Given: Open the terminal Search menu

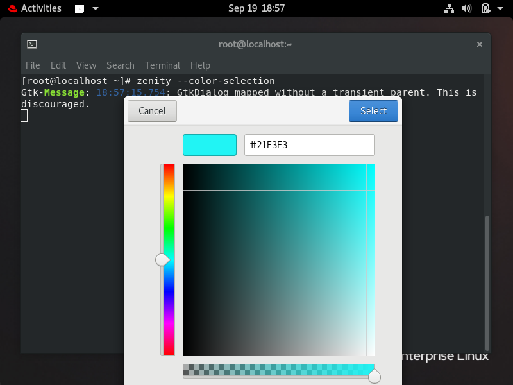Looking at the screenshot, I should coord(121,65).
